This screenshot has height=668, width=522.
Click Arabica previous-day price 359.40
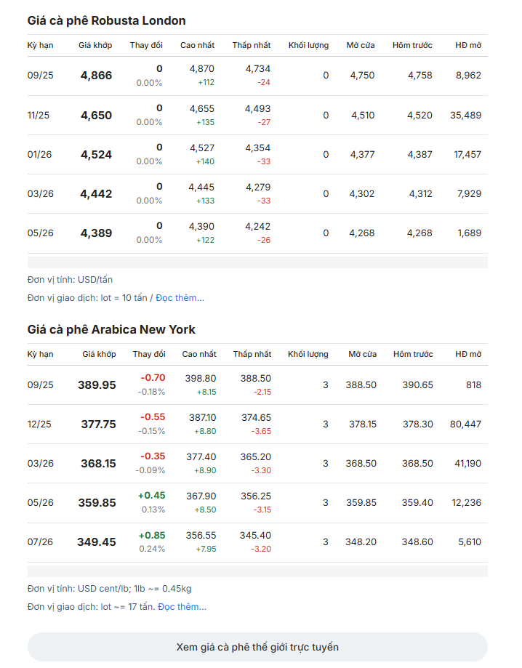[417, 503]
